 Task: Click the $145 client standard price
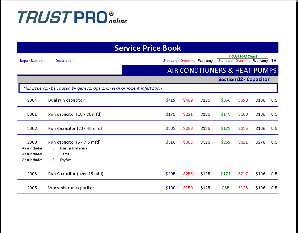pos(225,114)
